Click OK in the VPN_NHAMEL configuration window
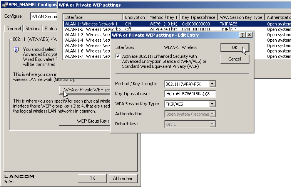 coord(92,179)
